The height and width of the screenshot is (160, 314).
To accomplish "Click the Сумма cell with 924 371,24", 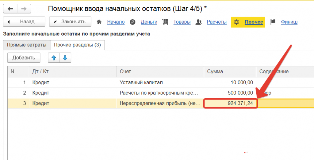I will point(230,103).
